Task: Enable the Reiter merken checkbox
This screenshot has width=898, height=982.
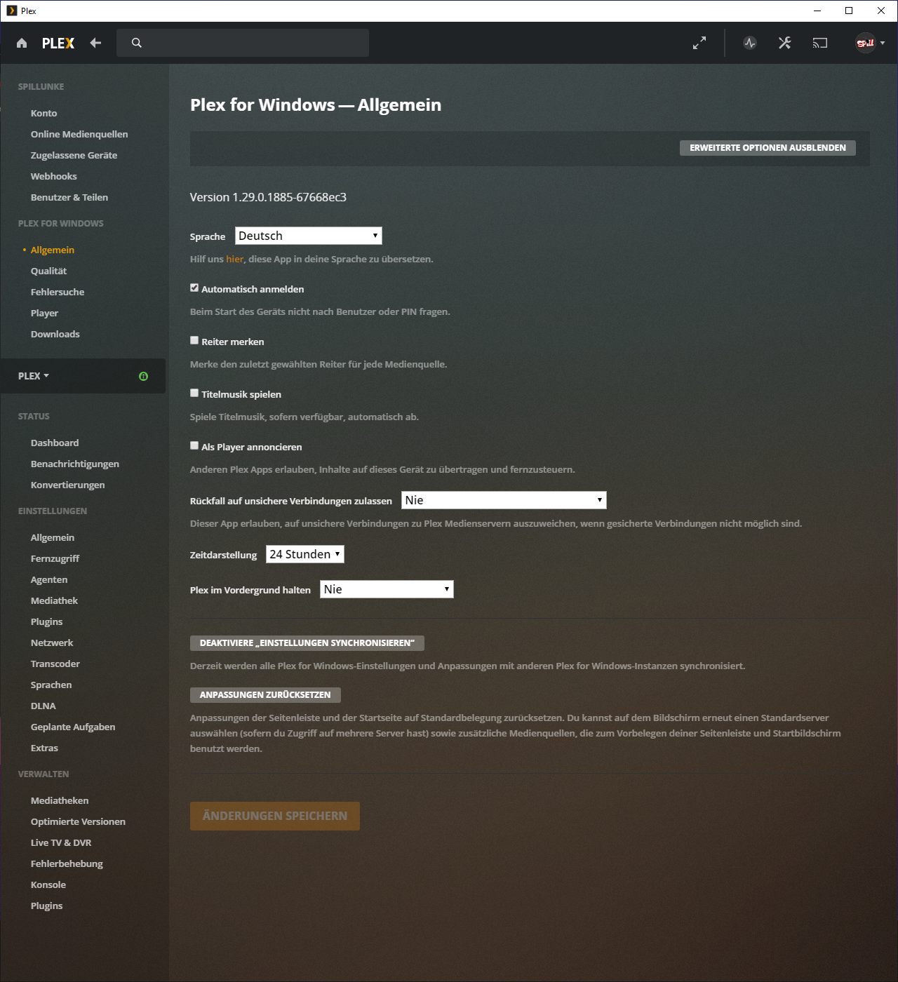Action: pos(194,340)
